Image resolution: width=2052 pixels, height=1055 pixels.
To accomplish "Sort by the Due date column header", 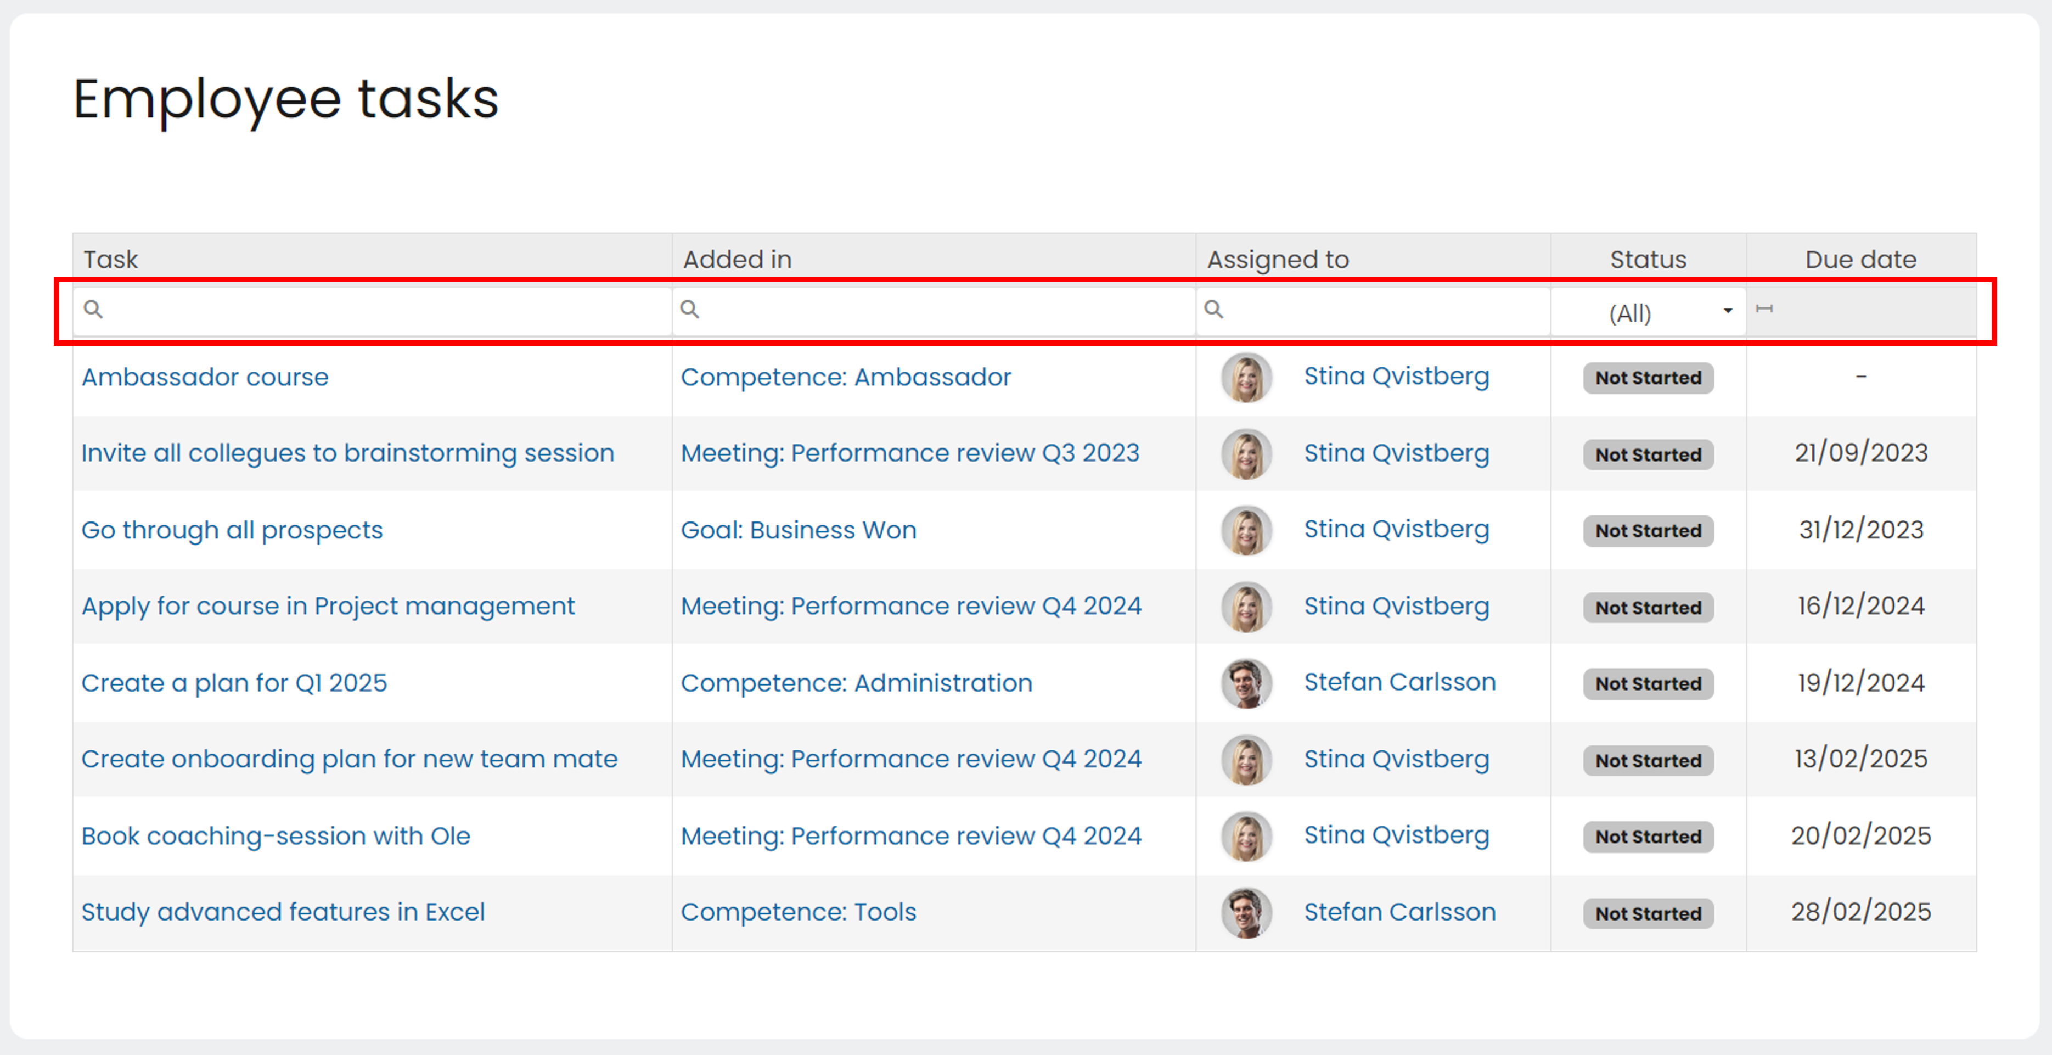I will [x=1861, y=259].
